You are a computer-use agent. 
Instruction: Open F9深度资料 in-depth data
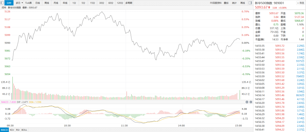tap(216, 3)
